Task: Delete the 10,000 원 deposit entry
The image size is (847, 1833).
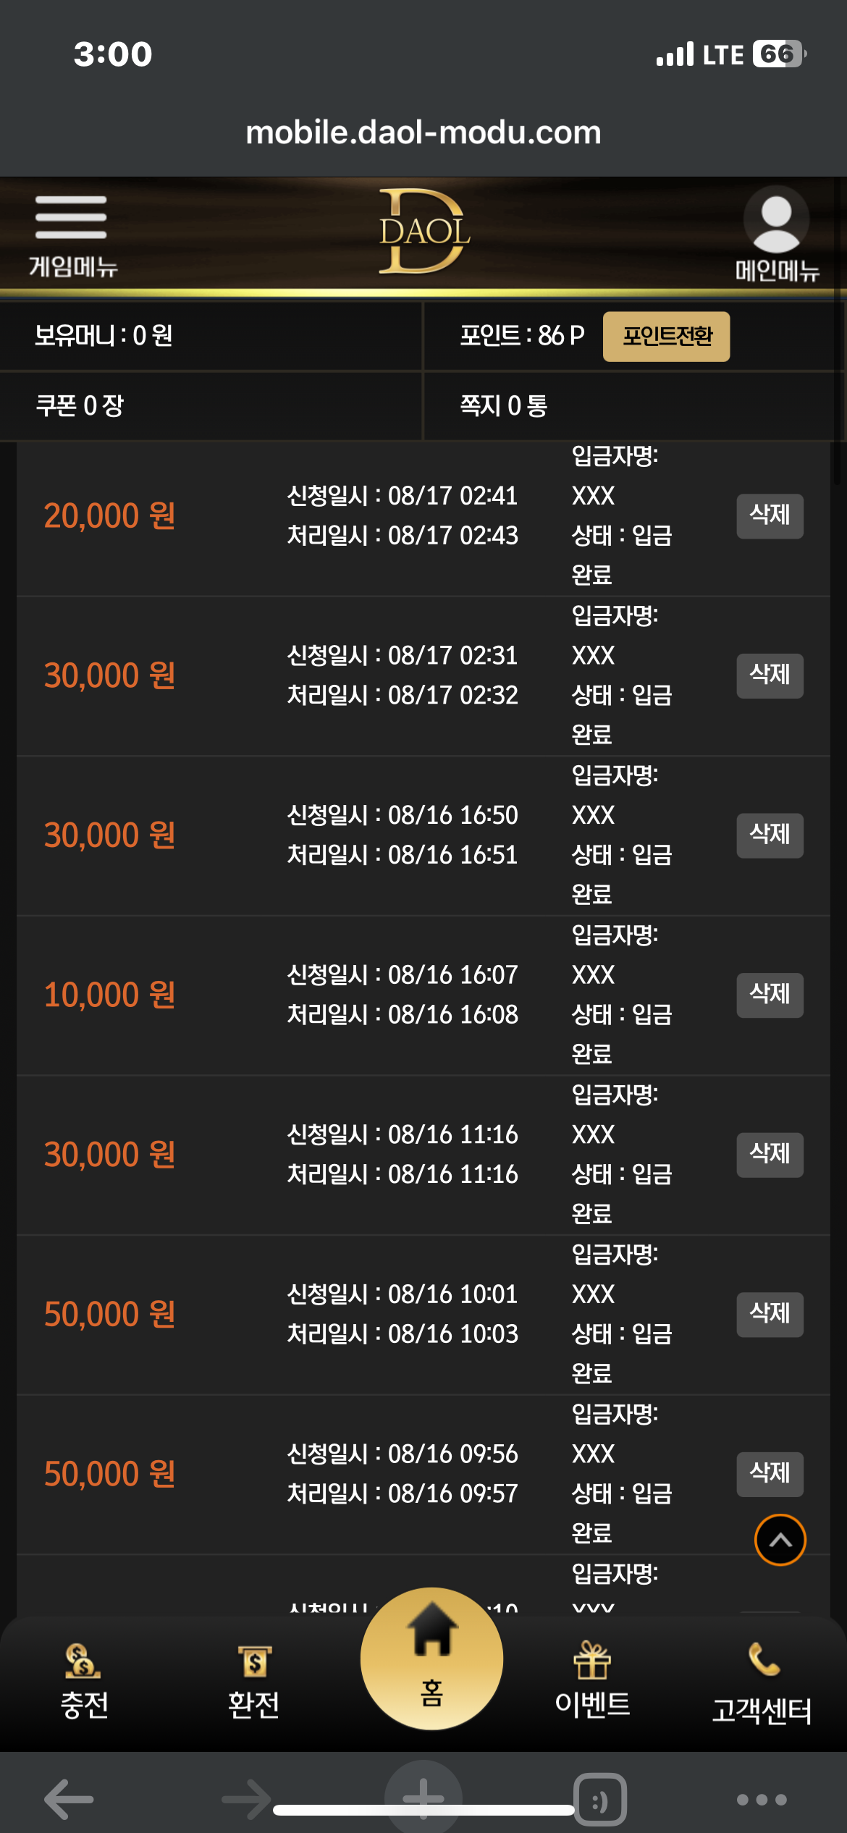Action: (x=770, y=995)
